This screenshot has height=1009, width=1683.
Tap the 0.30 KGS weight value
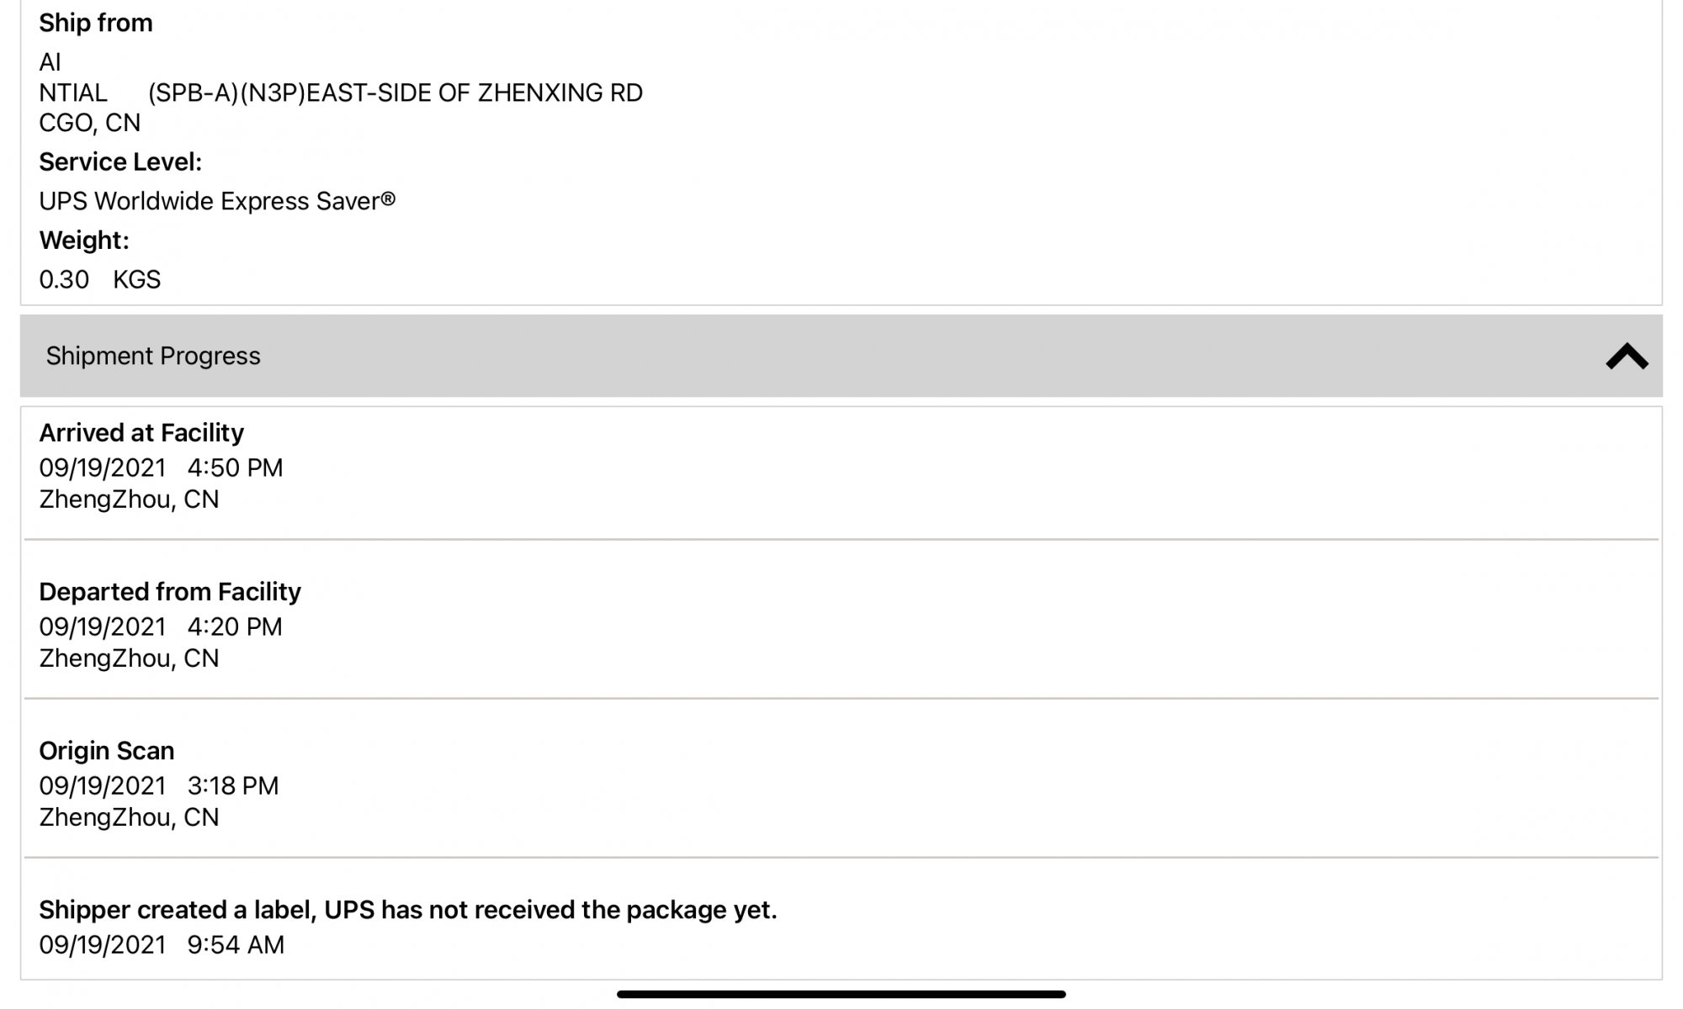point(99,279)
